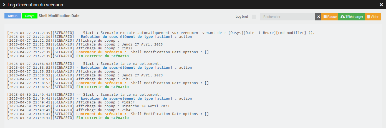Click the chevron beside the log title
The width and height of the screenshot is (386, 128).
point(4,5)
